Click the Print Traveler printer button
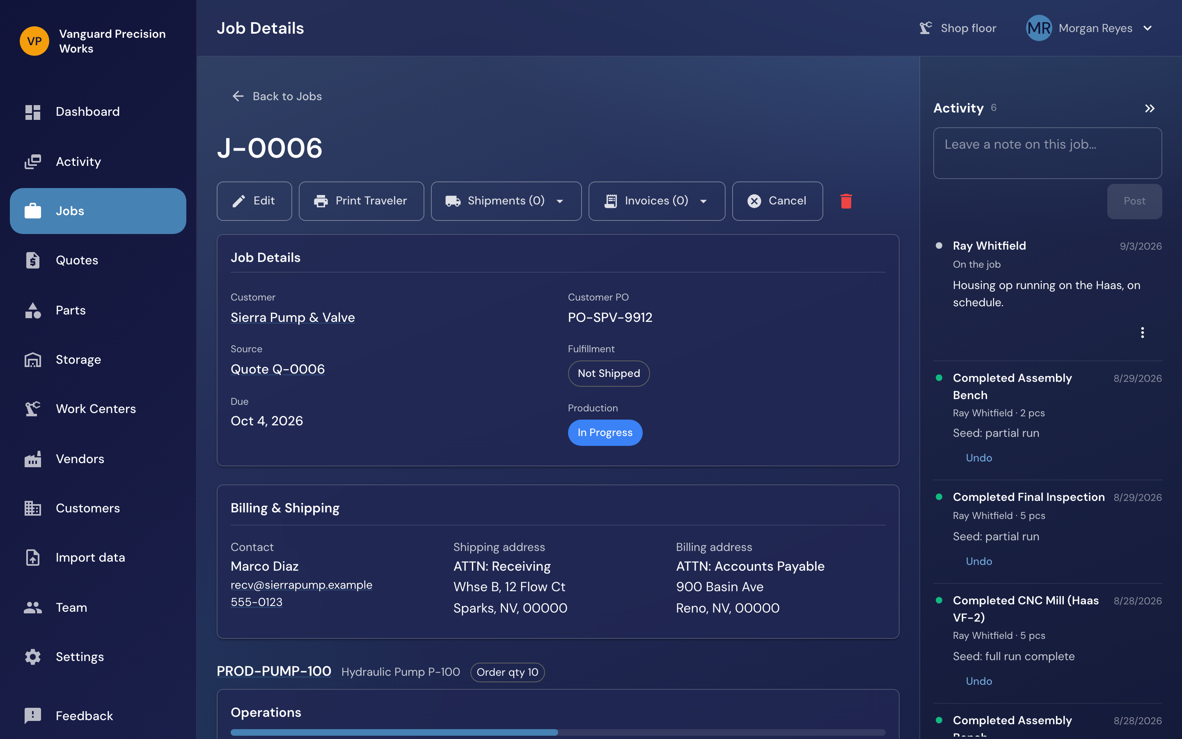Viewport: 1182px width, 739px height. tap(361, 201)
